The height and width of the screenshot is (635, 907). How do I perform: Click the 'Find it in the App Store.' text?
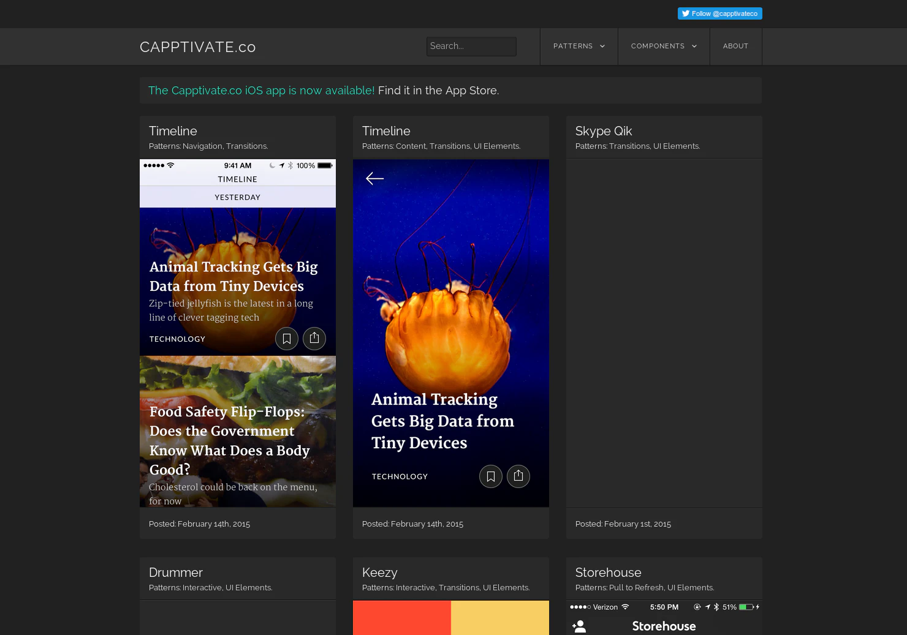[x=438, y=91]
